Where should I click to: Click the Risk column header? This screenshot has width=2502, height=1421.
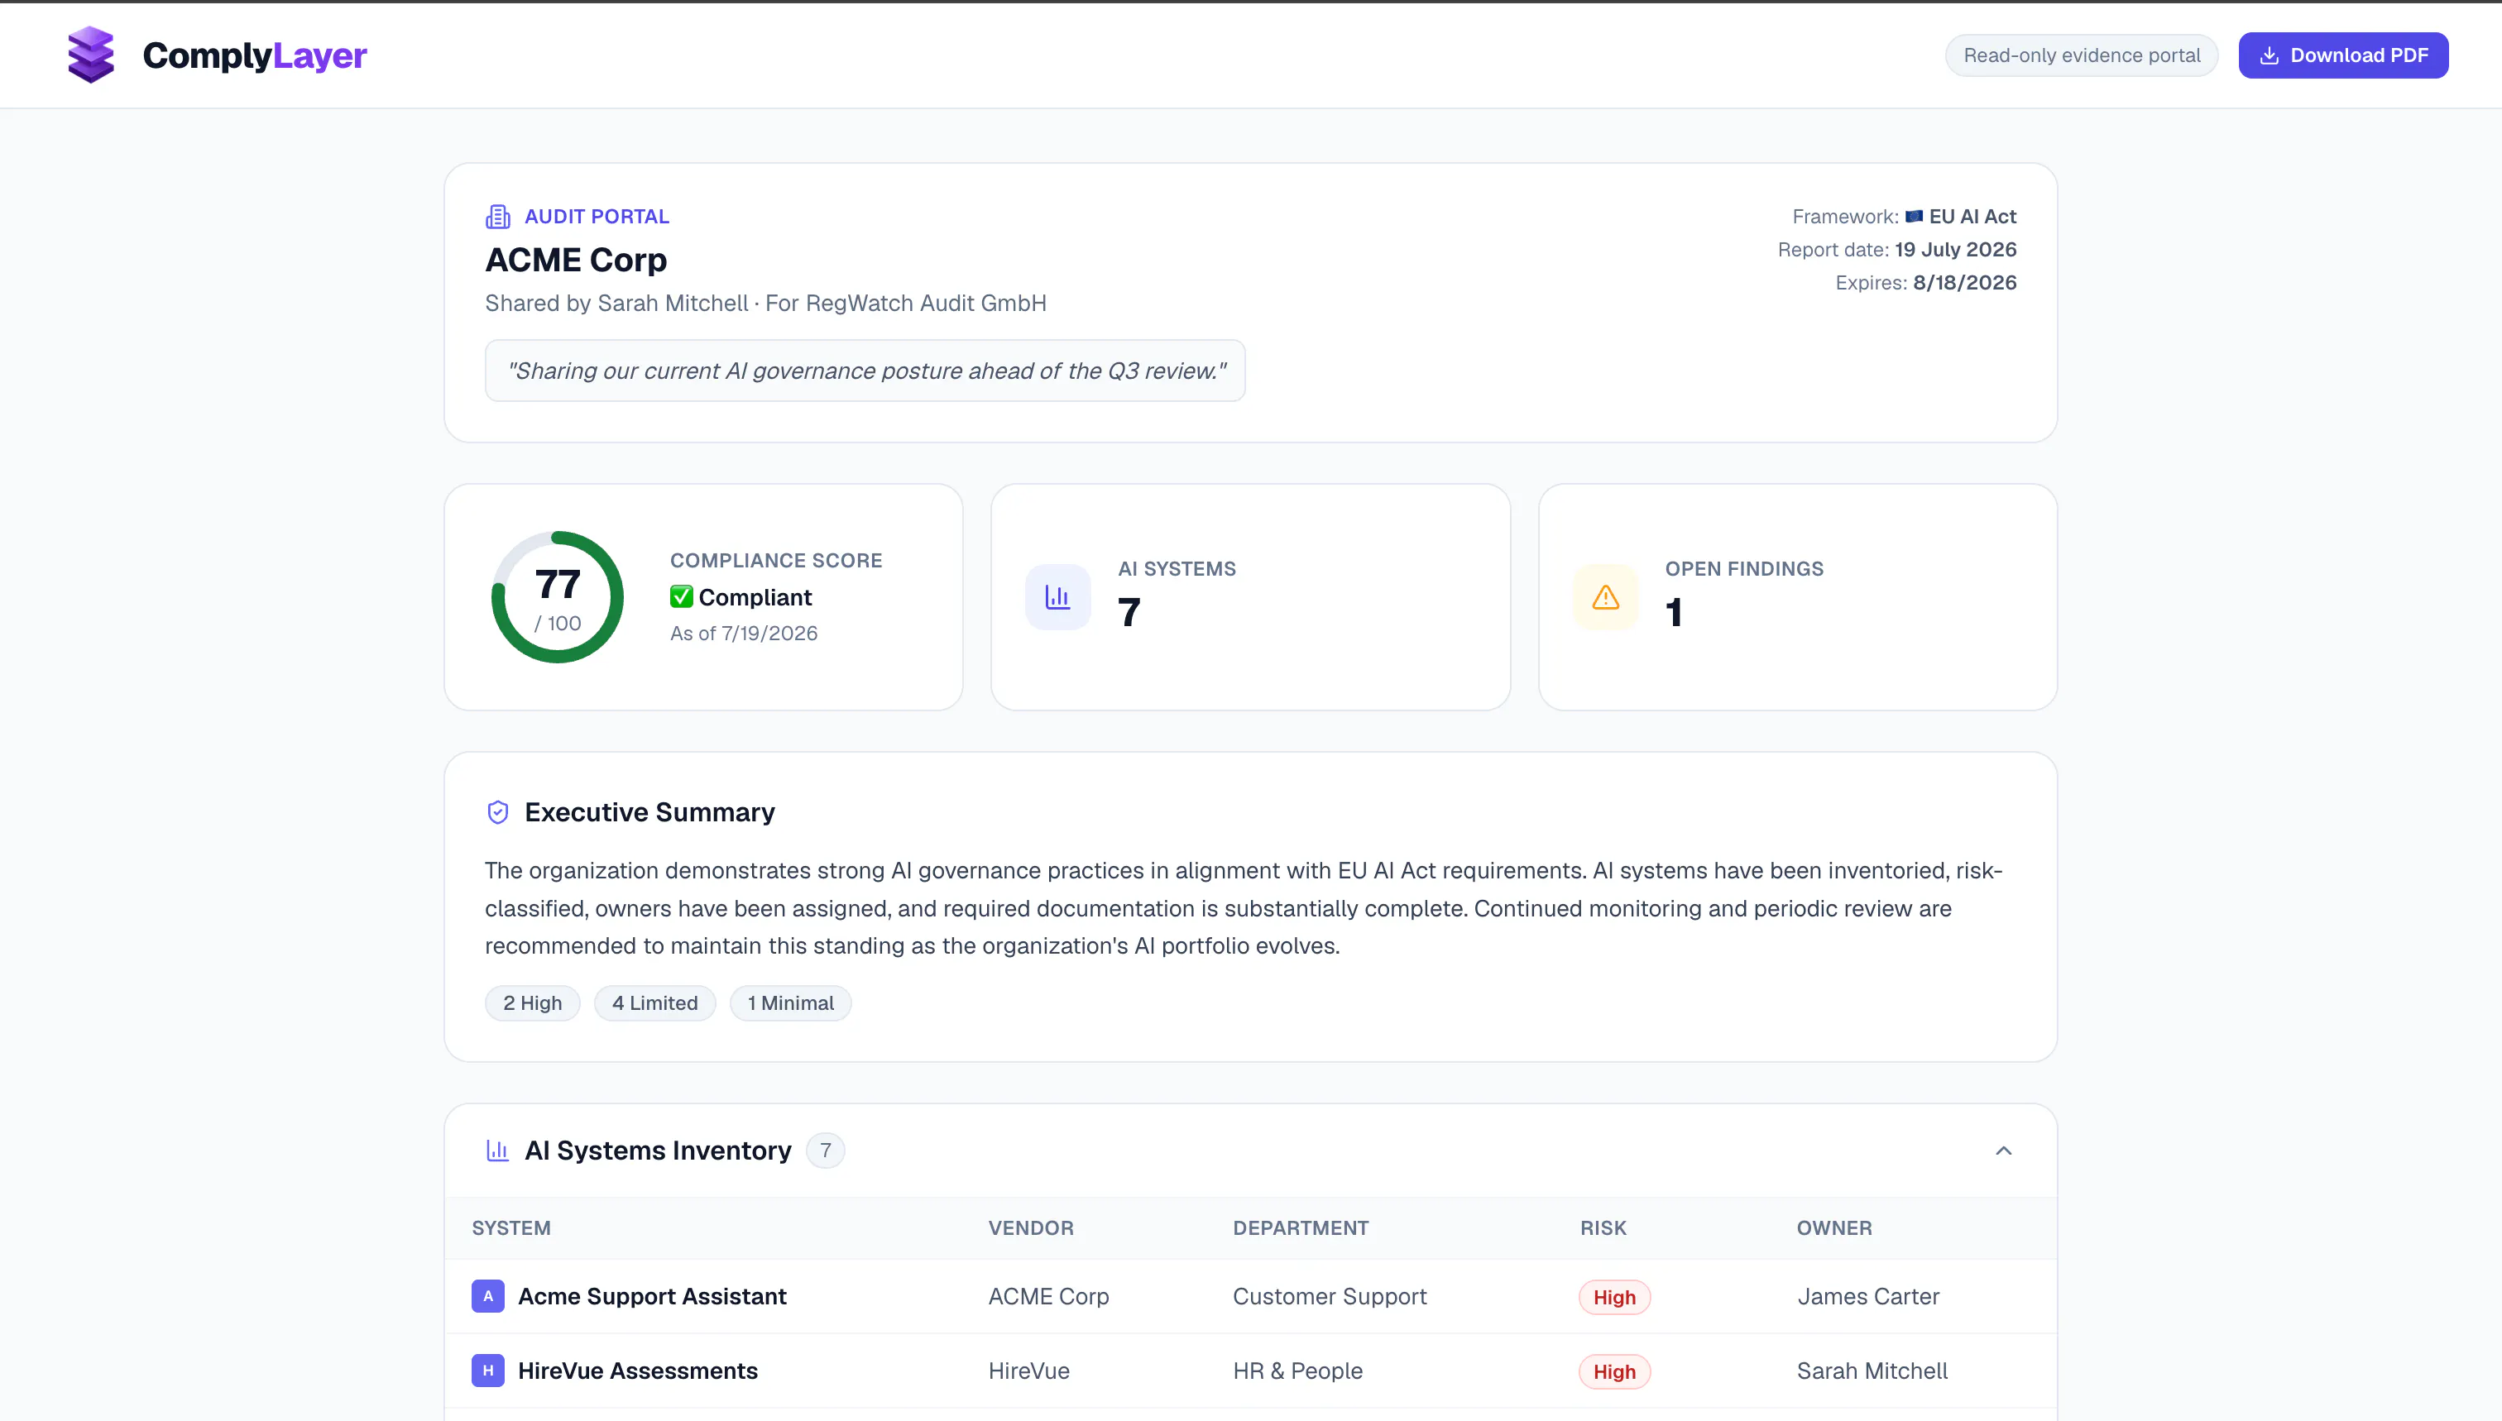point(1603,1227)
